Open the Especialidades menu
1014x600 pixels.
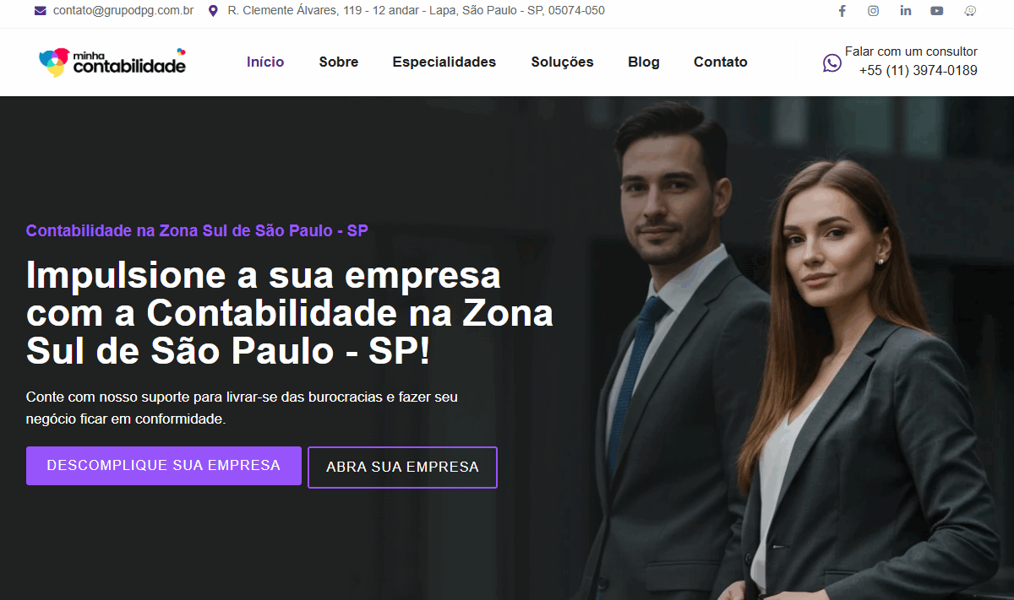point(444,62)
